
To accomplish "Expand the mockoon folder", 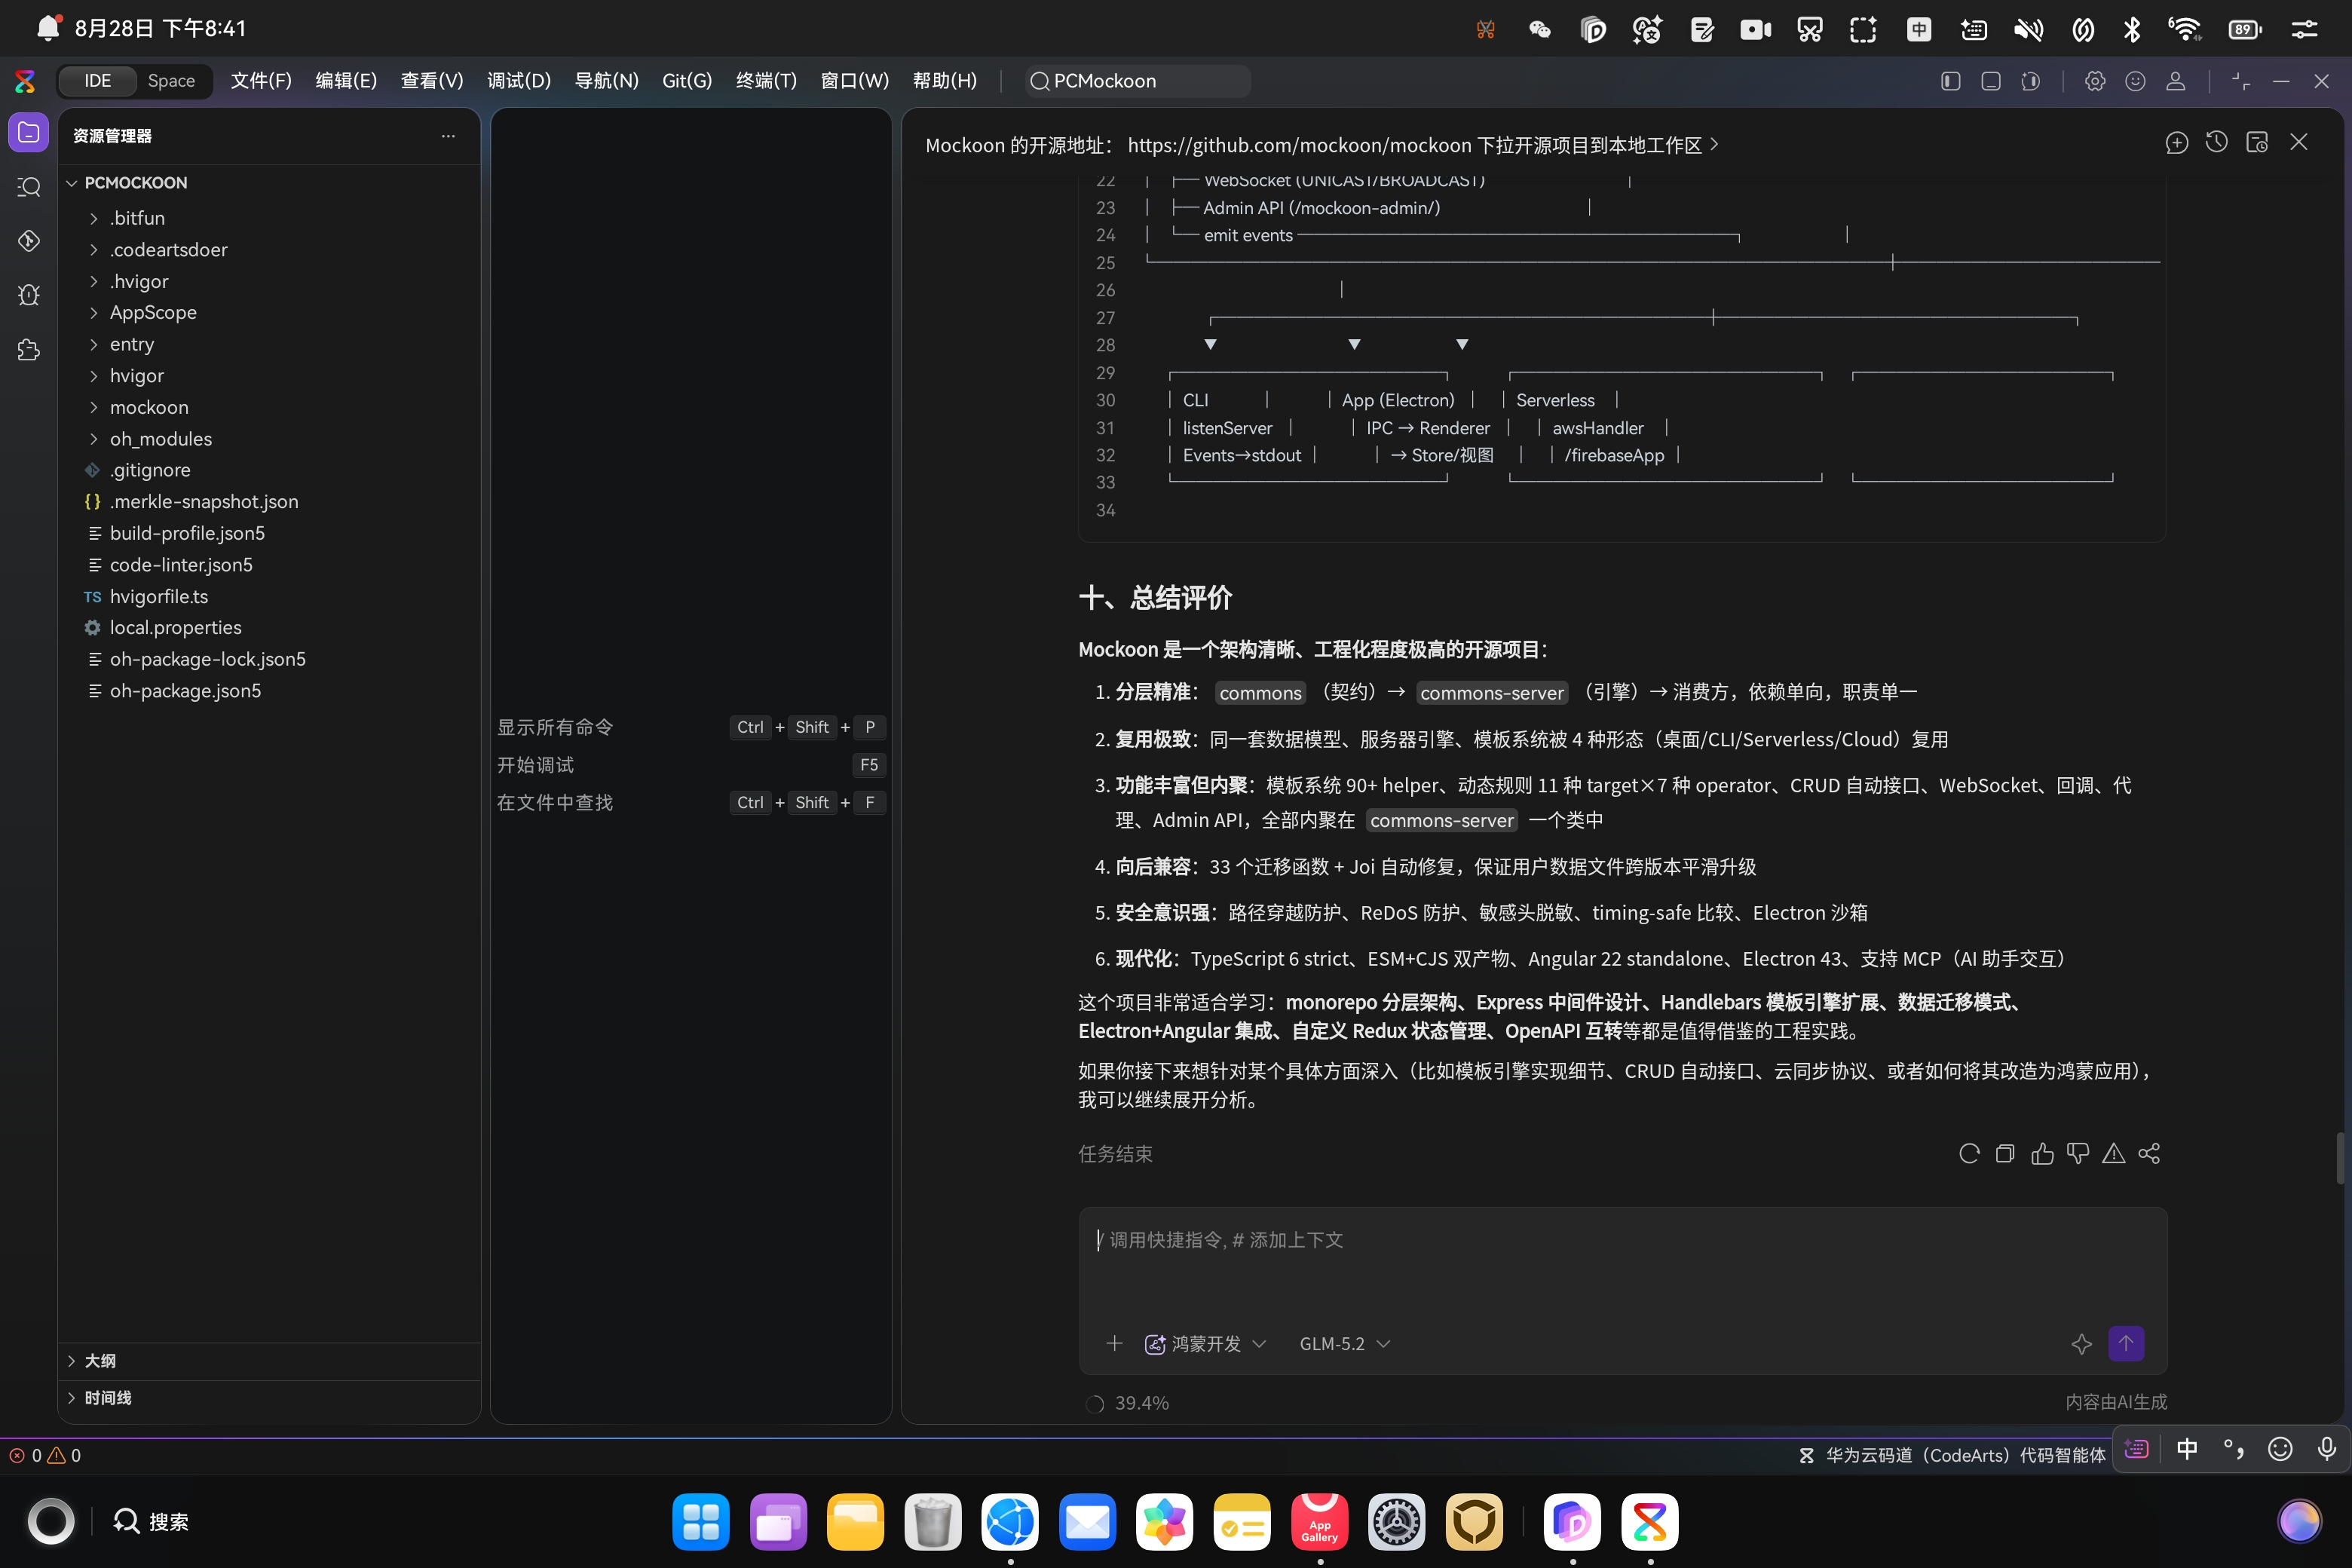I will point(149,407).
